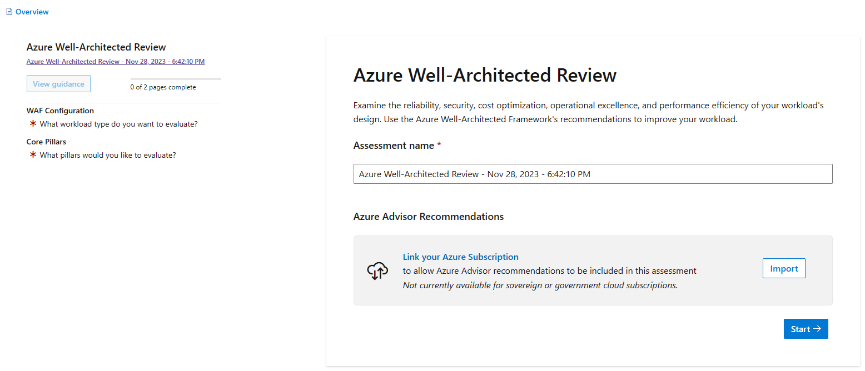
Task: Follow the 'Link your Azure Subscription' link
Action: [460, 257]
